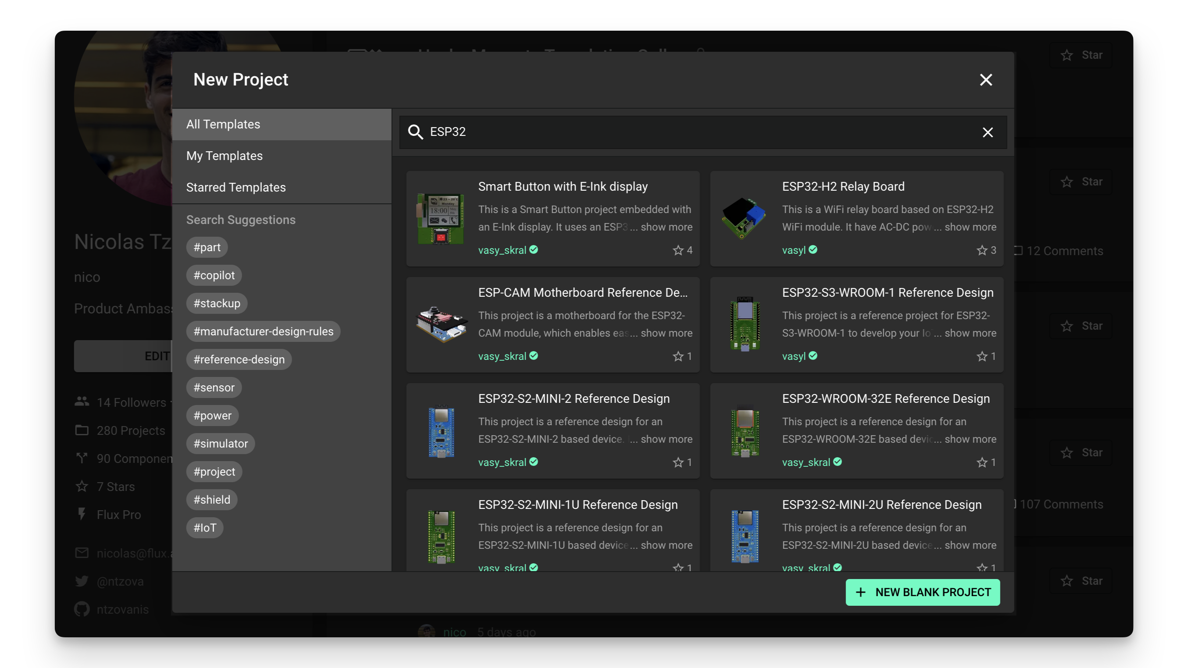Click the #copilot search suggestion

coord(214,275)
